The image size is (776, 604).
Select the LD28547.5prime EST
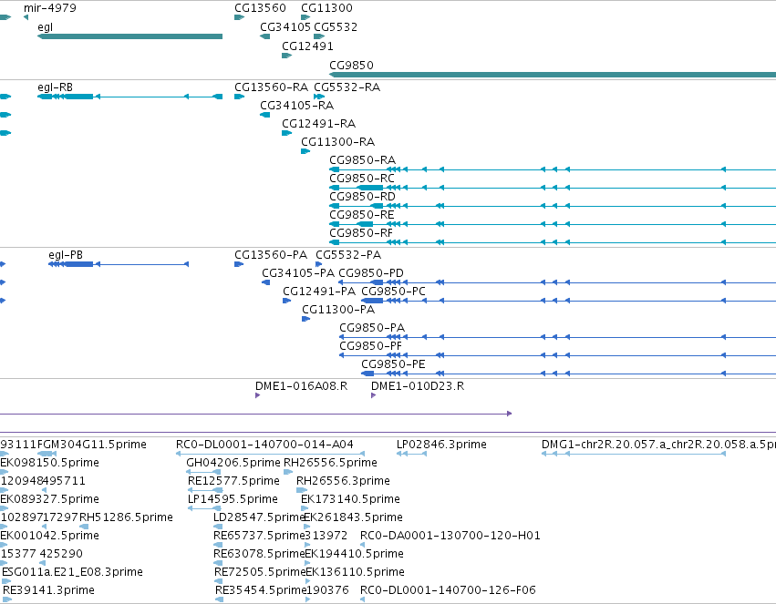click(218, 527)
